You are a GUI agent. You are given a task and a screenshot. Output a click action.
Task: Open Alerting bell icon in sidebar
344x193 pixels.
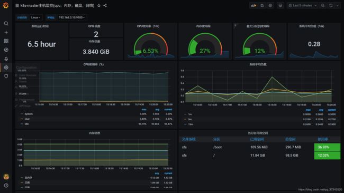(x=6, y=59)
